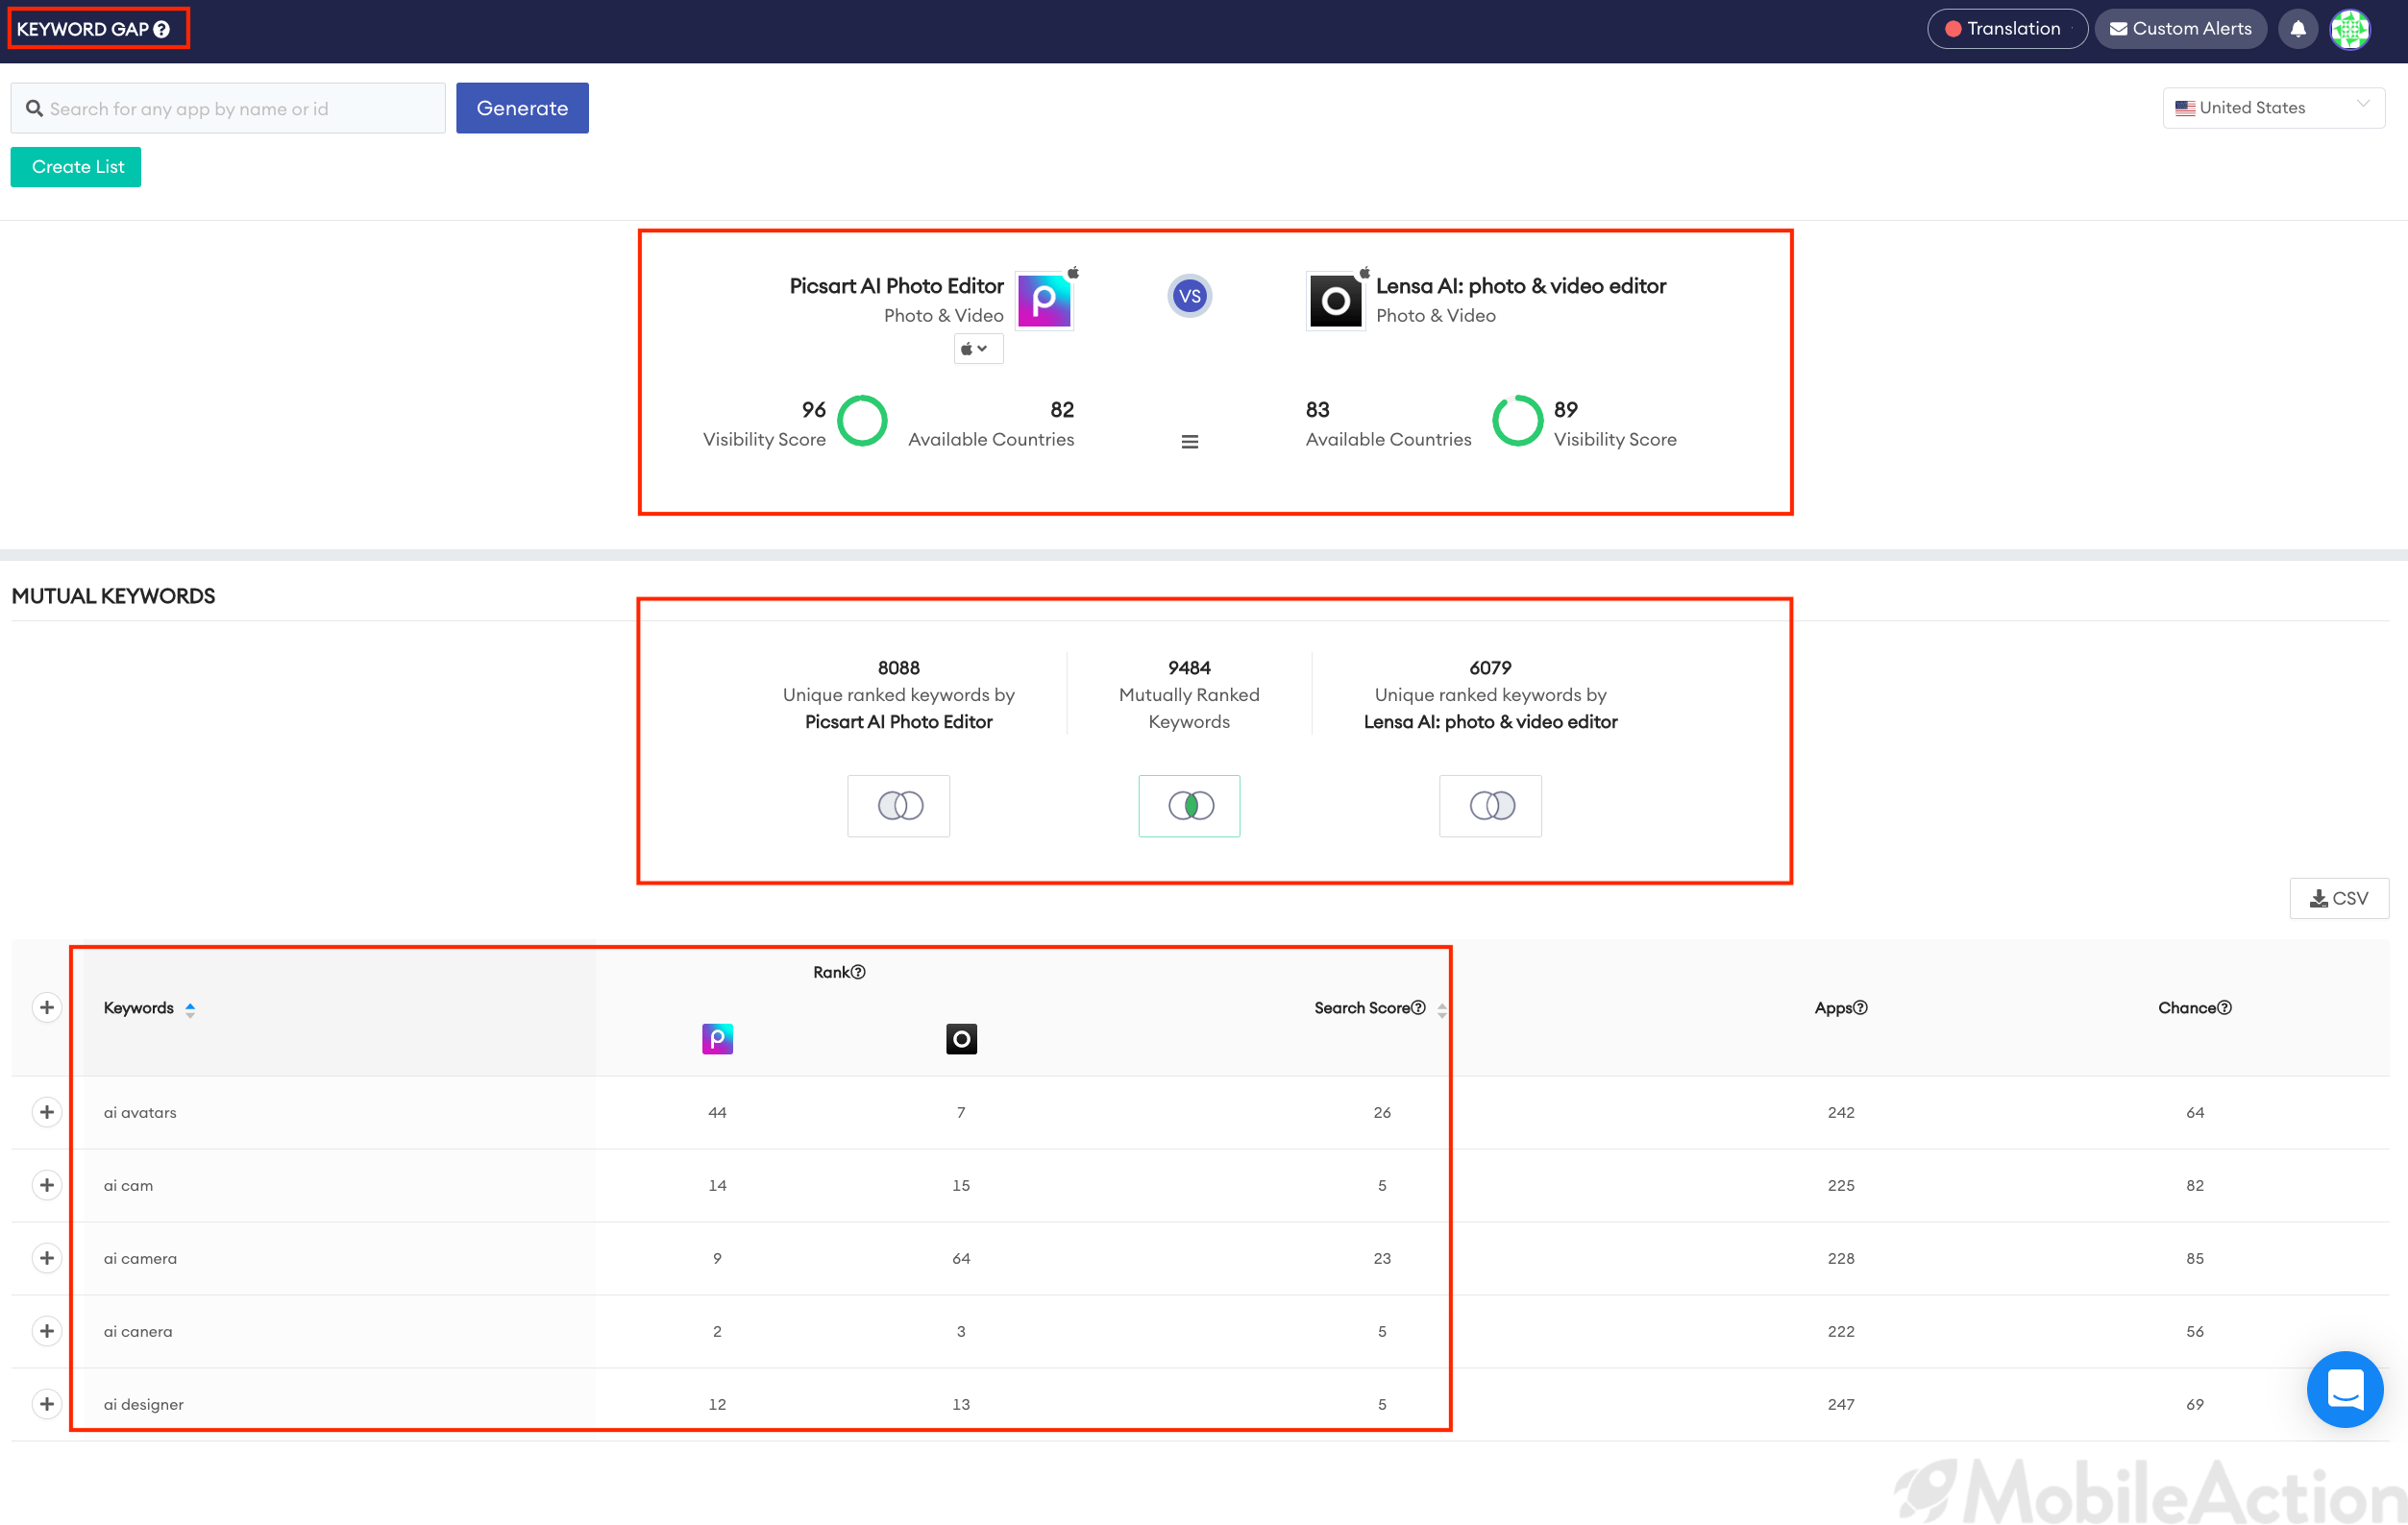
Task: Click the search magnifier icon
Action: [34, 108]
